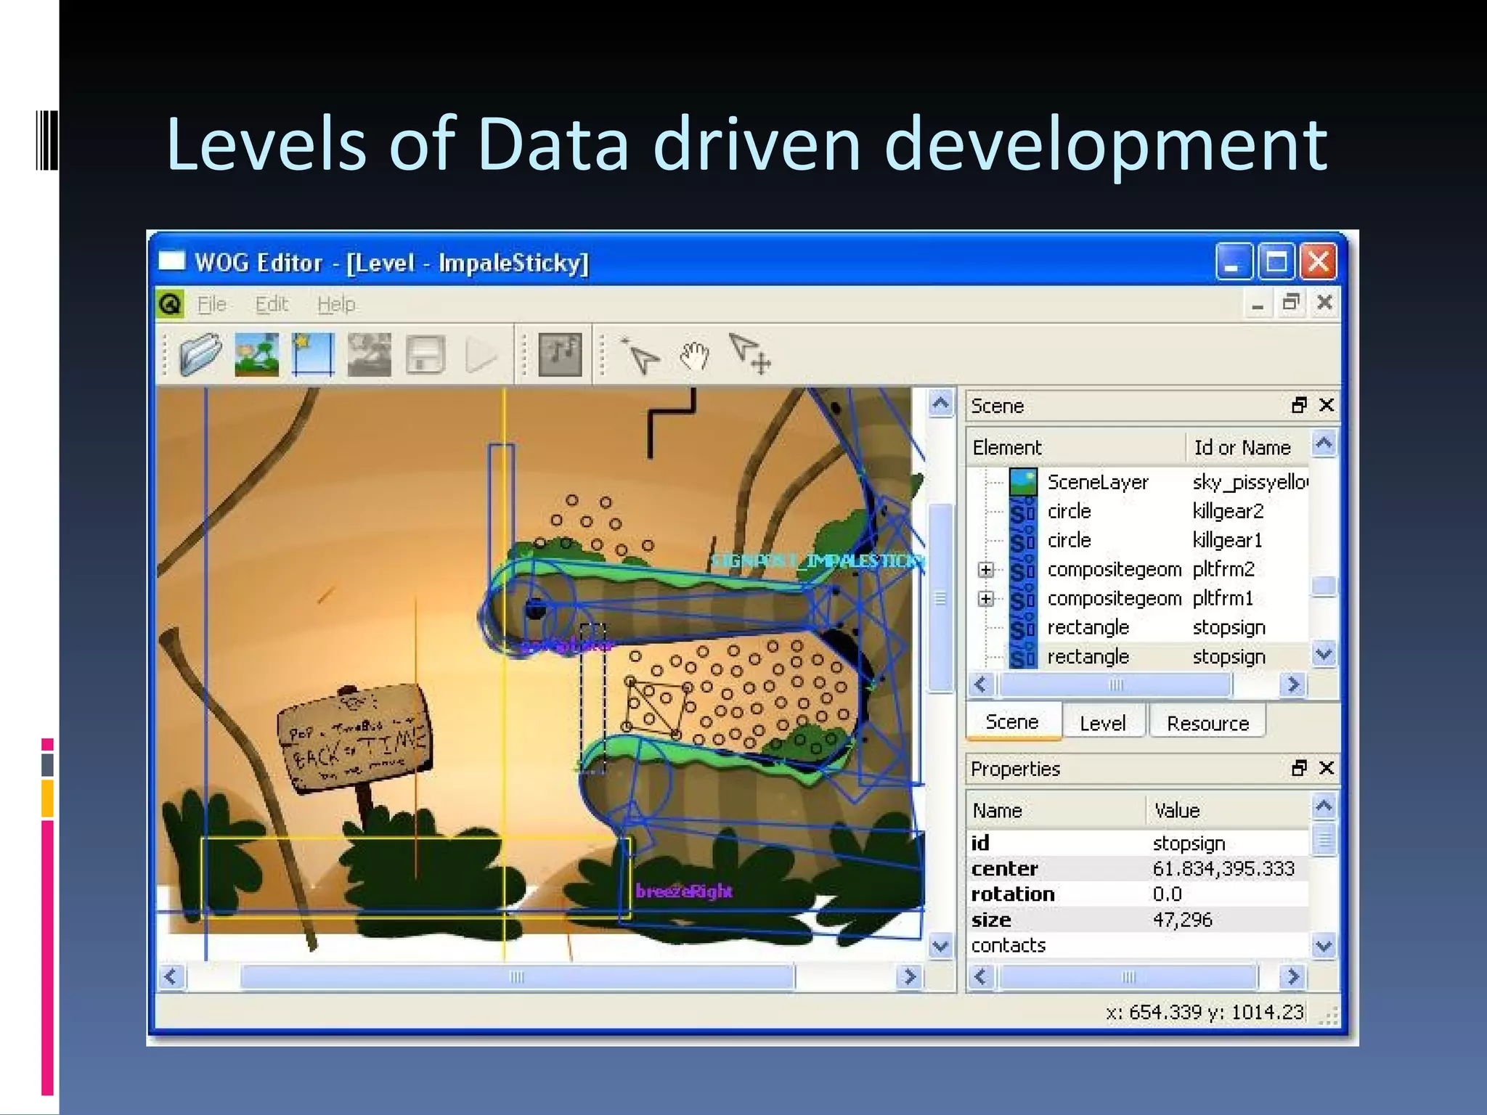Close the Properties panel
Image resolution: width=1487 pixels, height=1115 pixels.
1327,768
